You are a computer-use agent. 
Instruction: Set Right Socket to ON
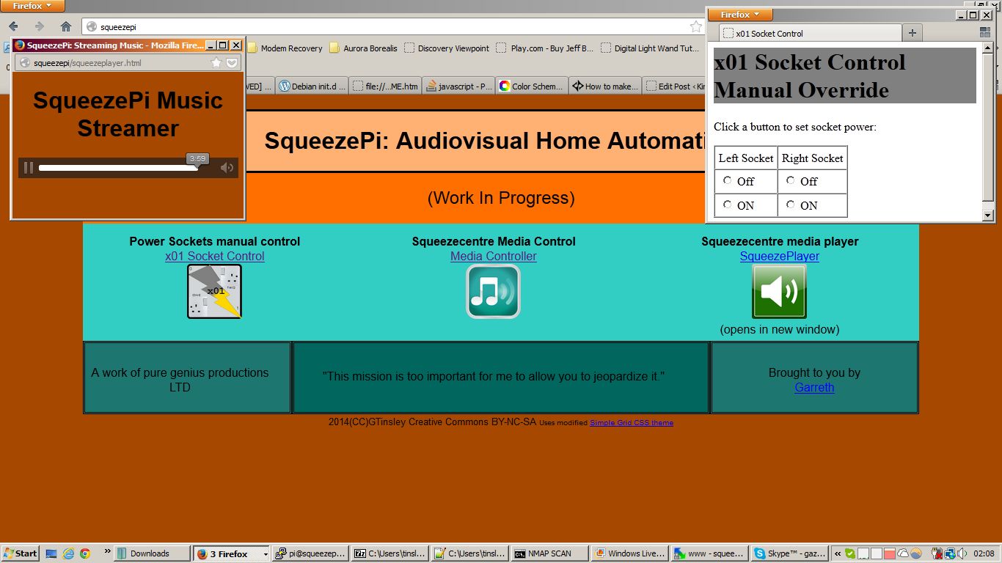(x=790, y=205)
